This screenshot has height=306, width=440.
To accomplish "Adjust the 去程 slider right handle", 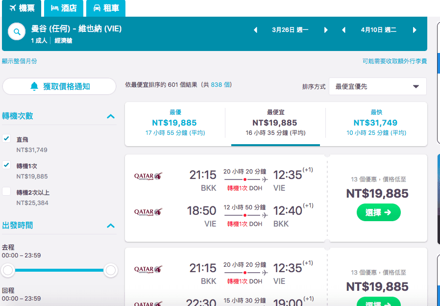I will (111, 270).
